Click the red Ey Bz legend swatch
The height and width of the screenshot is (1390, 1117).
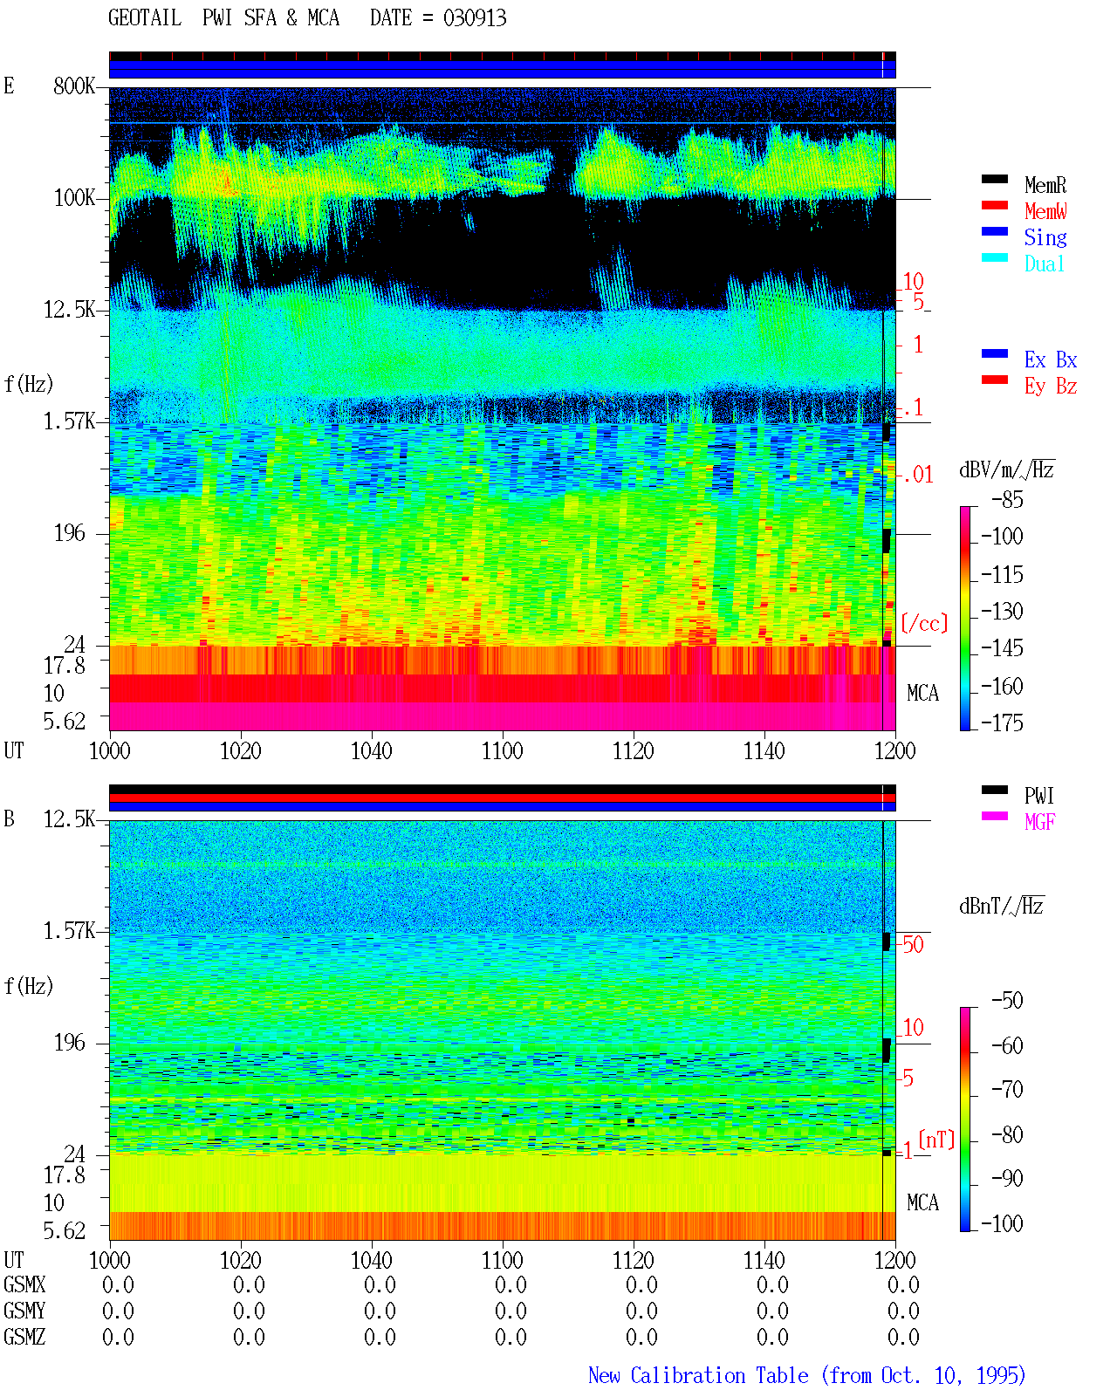coord(995,380)
